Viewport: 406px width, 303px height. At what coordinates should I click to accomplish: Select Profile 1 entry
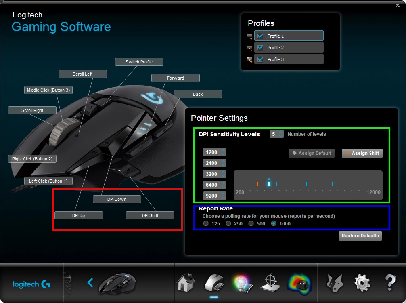point(289,36)
